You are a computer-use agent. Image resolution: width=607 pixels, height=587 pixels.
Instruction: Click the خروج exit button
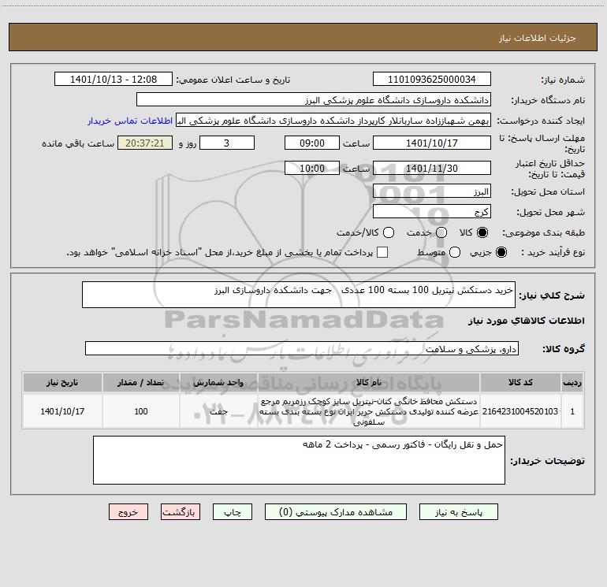[128, 512]
